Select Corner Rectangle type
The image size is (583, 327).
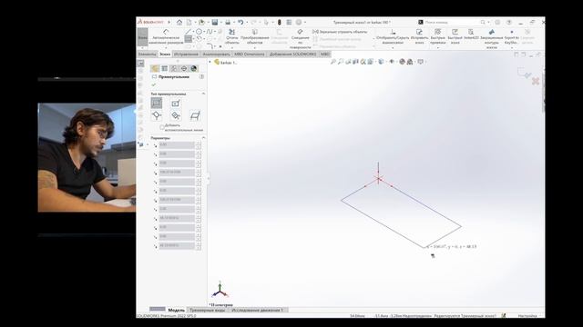coord(157,103)
